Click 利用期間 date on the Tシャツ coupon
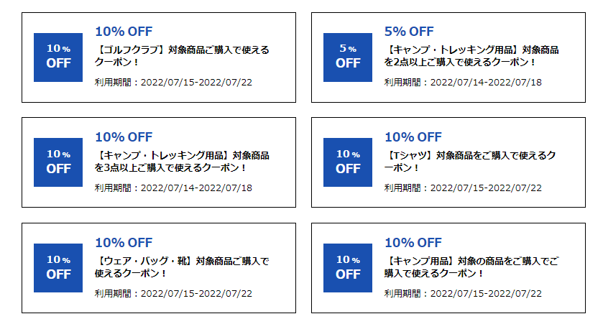The width and height of the screenshot is (603, 319). [463, 188]
